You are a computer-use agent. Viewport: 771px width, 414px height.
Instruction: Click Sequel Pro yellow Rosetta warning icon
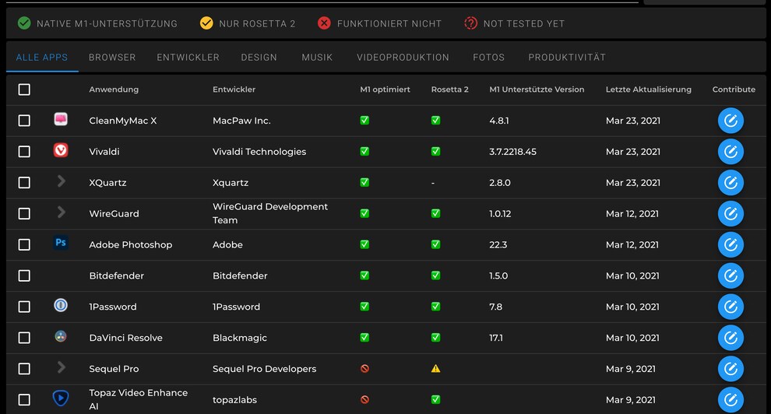pos(435,368)
